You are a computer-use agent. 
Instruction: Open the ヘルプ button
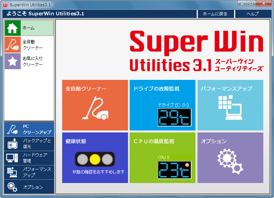(253, 14)
